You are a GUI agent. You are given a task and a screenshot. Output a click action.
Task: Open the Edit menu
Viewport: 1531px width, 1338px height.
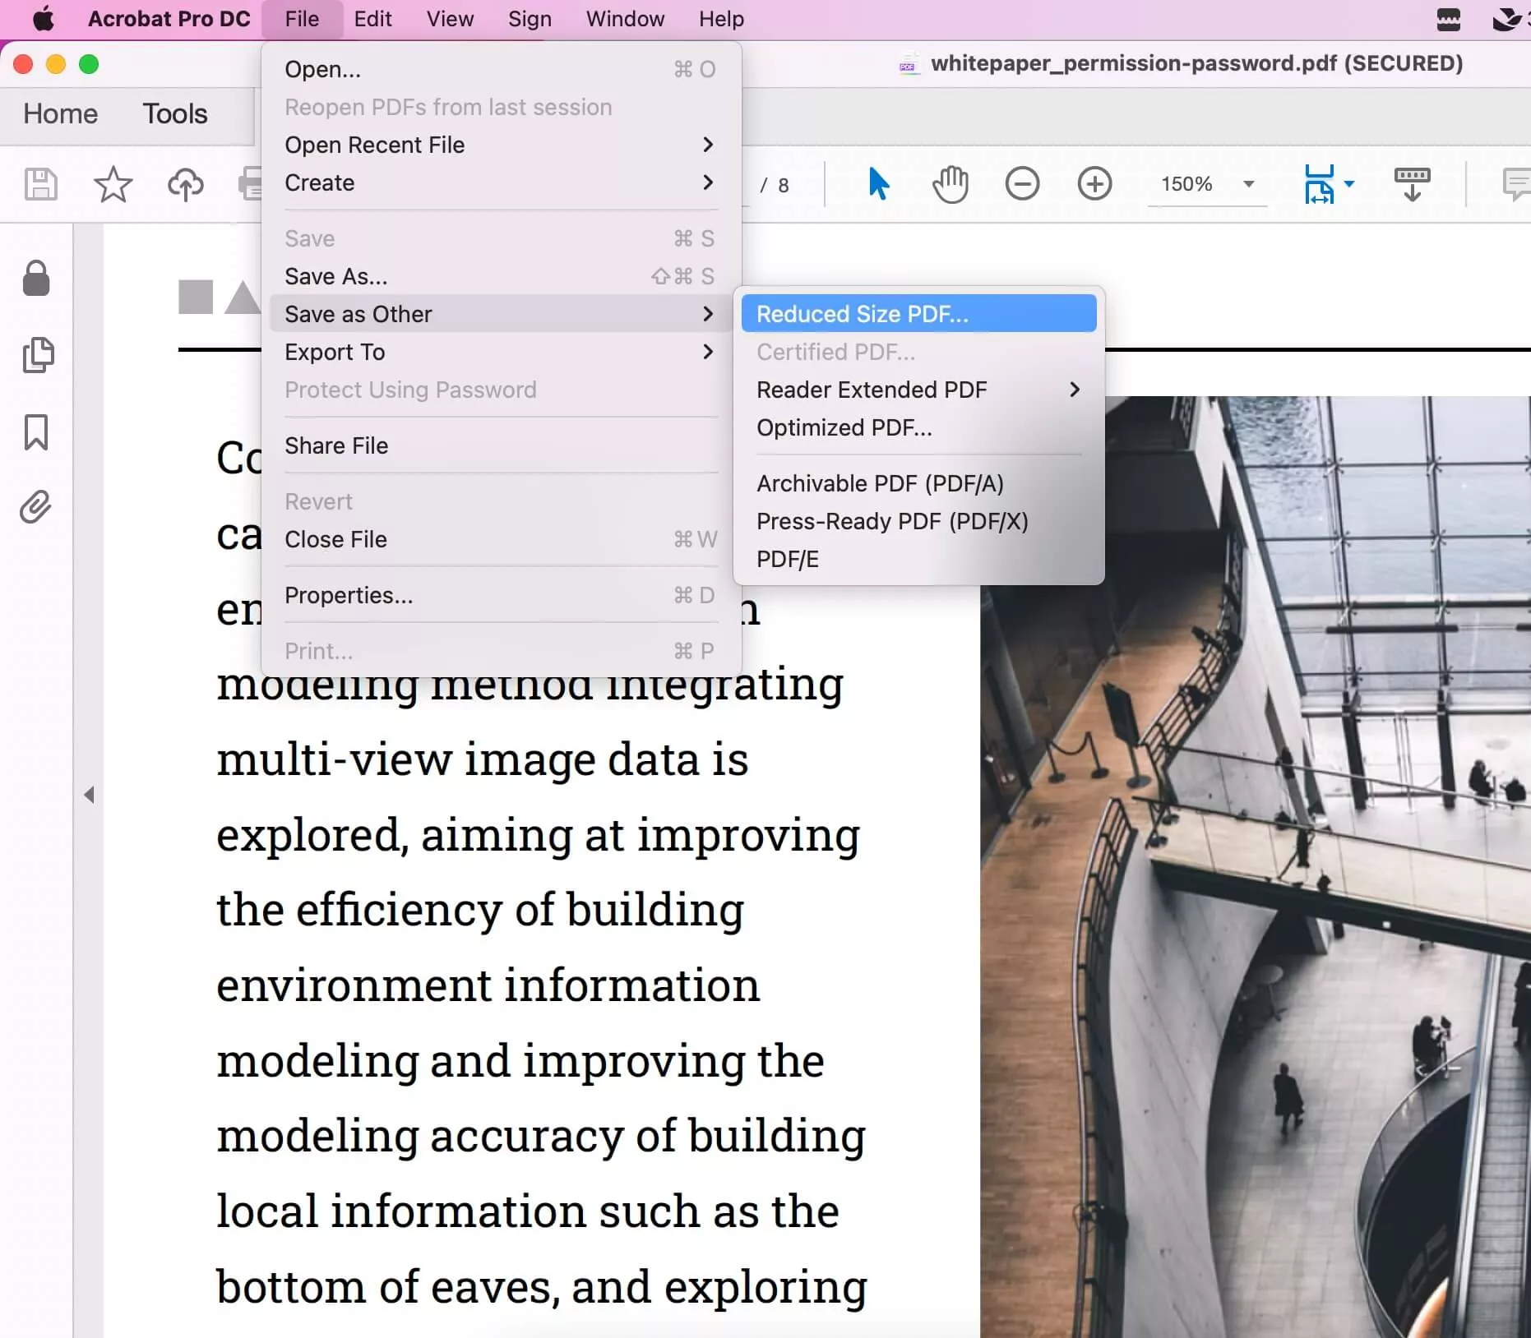pyautogui.click(x=372, y=18)
